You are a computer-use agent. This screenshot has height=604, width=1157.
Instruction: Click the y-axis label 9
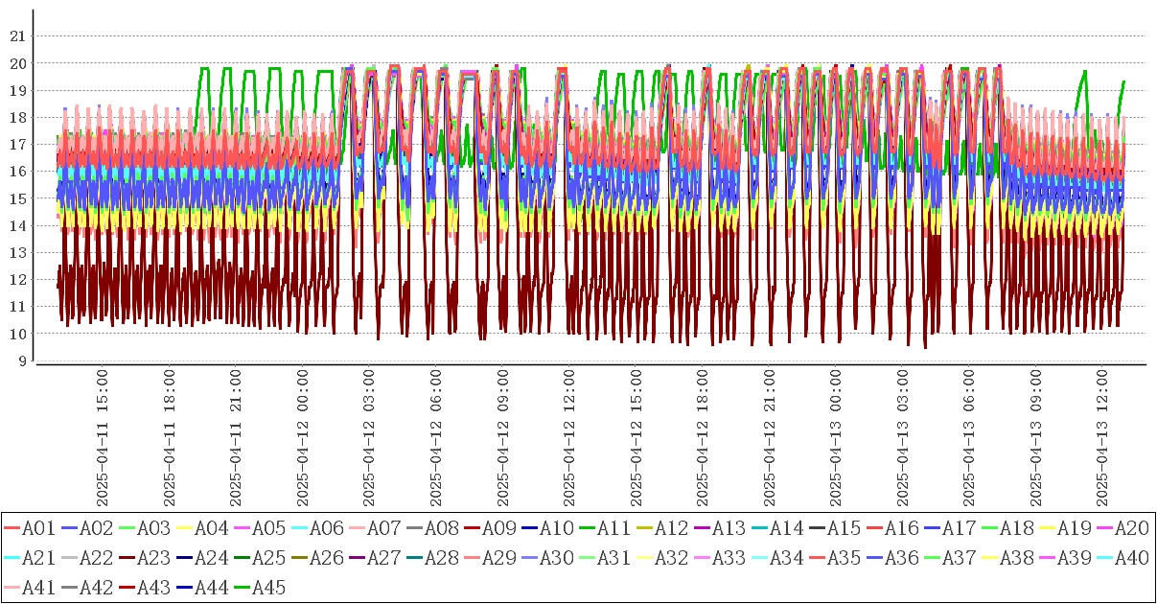tap(19, 361)
